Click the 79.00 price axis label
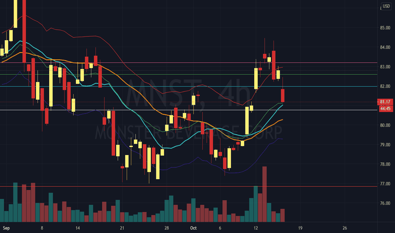The image size is (395, 233). pos(385,144)
